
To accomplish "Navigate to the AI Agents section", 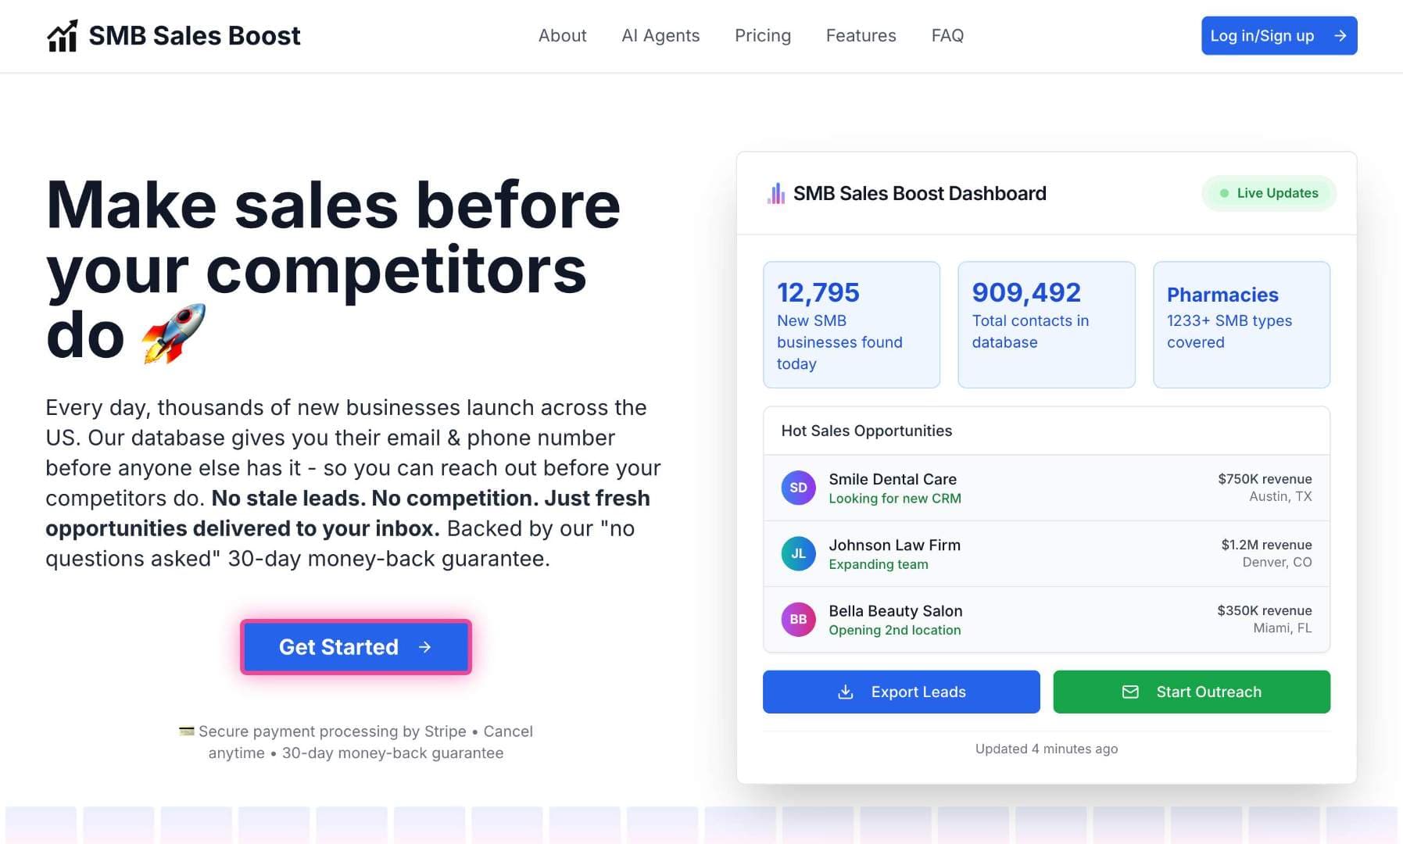I will (x=660, y=35).
